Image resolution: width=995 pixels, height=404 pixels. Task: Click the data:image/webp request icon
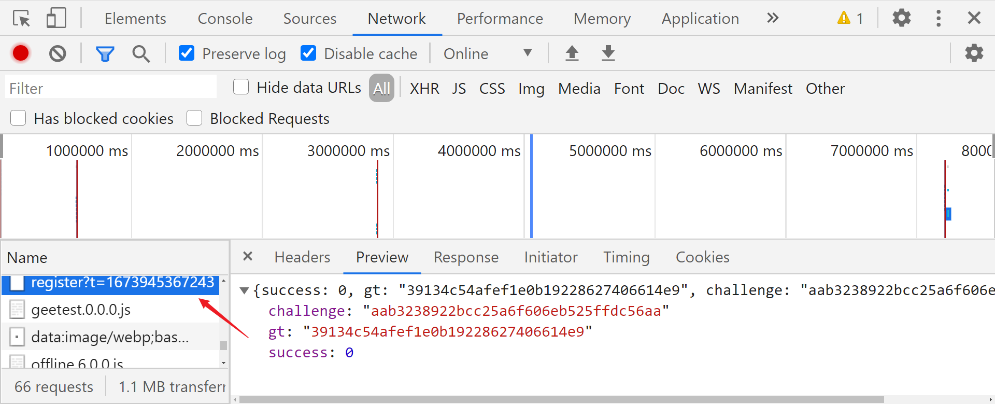(17, 337)
